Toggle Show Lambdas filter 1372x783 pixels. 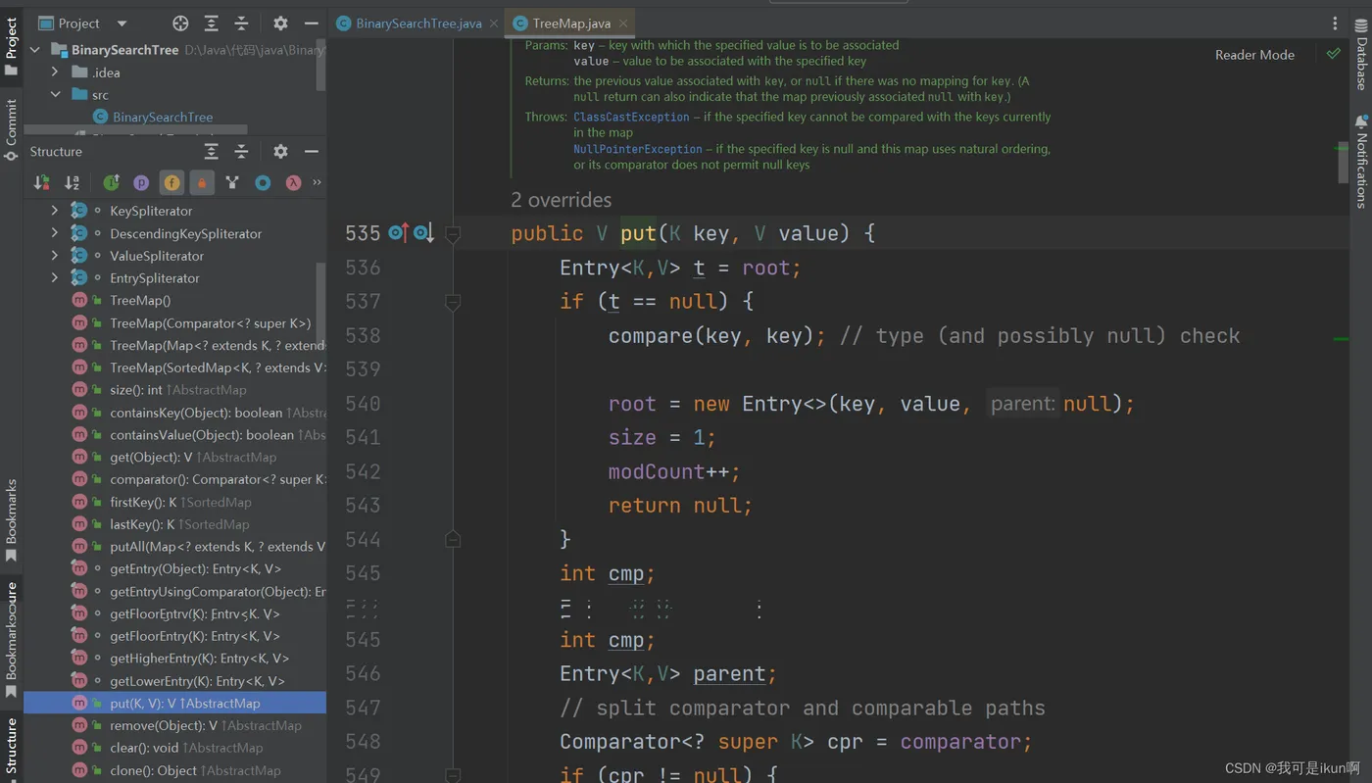click(x=293, y=182)
